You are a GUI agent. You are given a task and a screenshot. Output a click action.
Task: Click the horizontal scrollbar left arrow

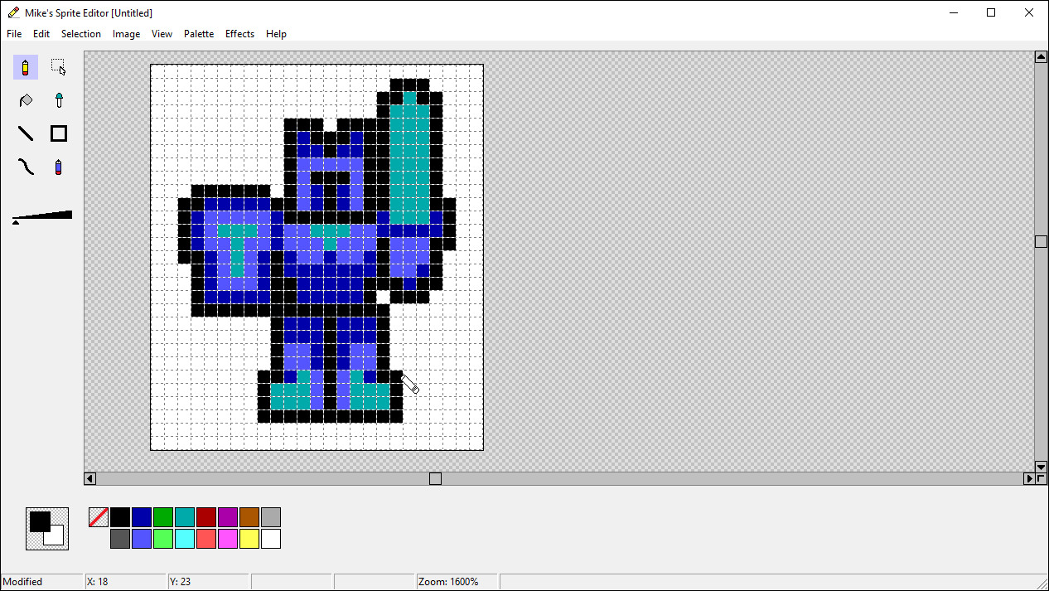[90, 478]
